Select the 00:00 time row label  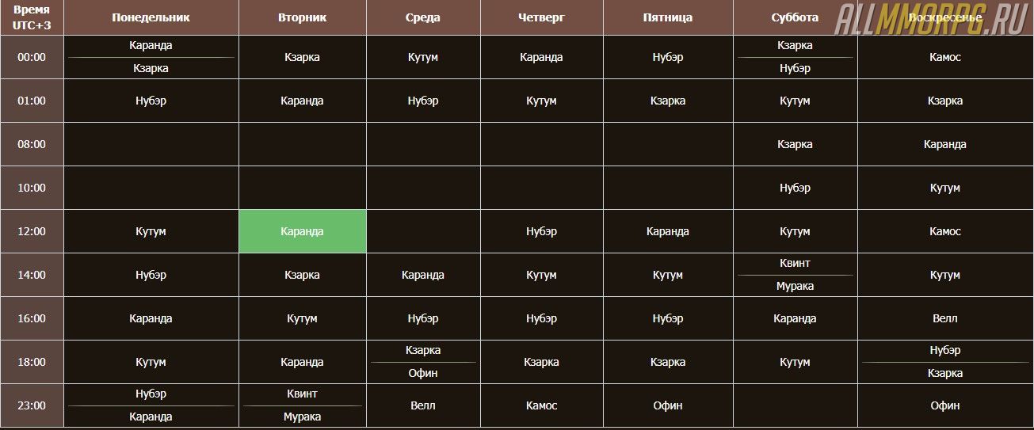pyautogui.click(x=32, y=57)
